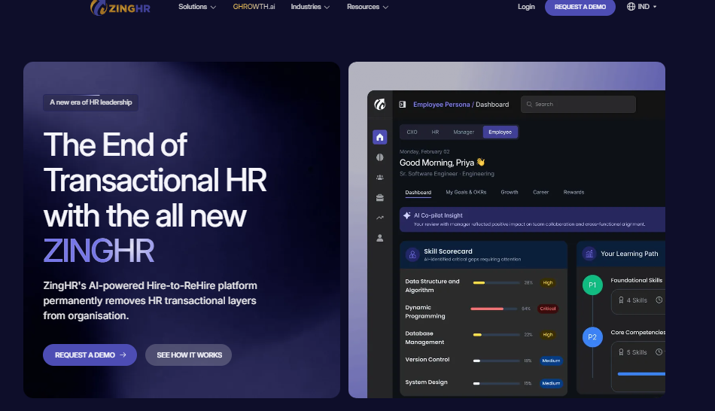Viewport: 715px width, 411px height.
Task: Click the Core Competencies blue progress bar
Action: [x=641, y=374]
